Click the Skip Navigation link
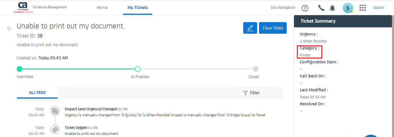Screen dimensions: 394x137 (283, 8)
